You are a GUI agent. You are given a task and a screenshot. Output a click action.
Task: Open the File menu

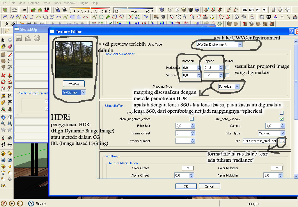pyautogui.click(x=4, y=3)
